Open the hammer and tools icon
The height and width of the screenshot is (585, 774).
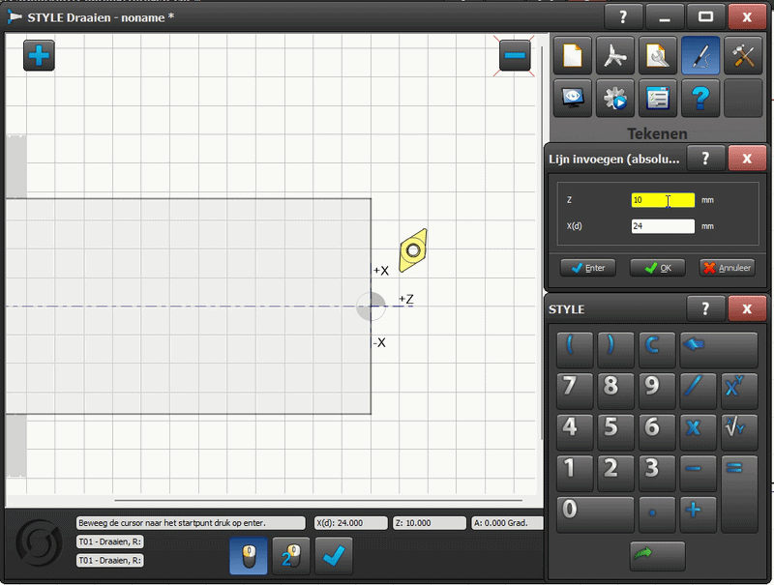(743, 55)
